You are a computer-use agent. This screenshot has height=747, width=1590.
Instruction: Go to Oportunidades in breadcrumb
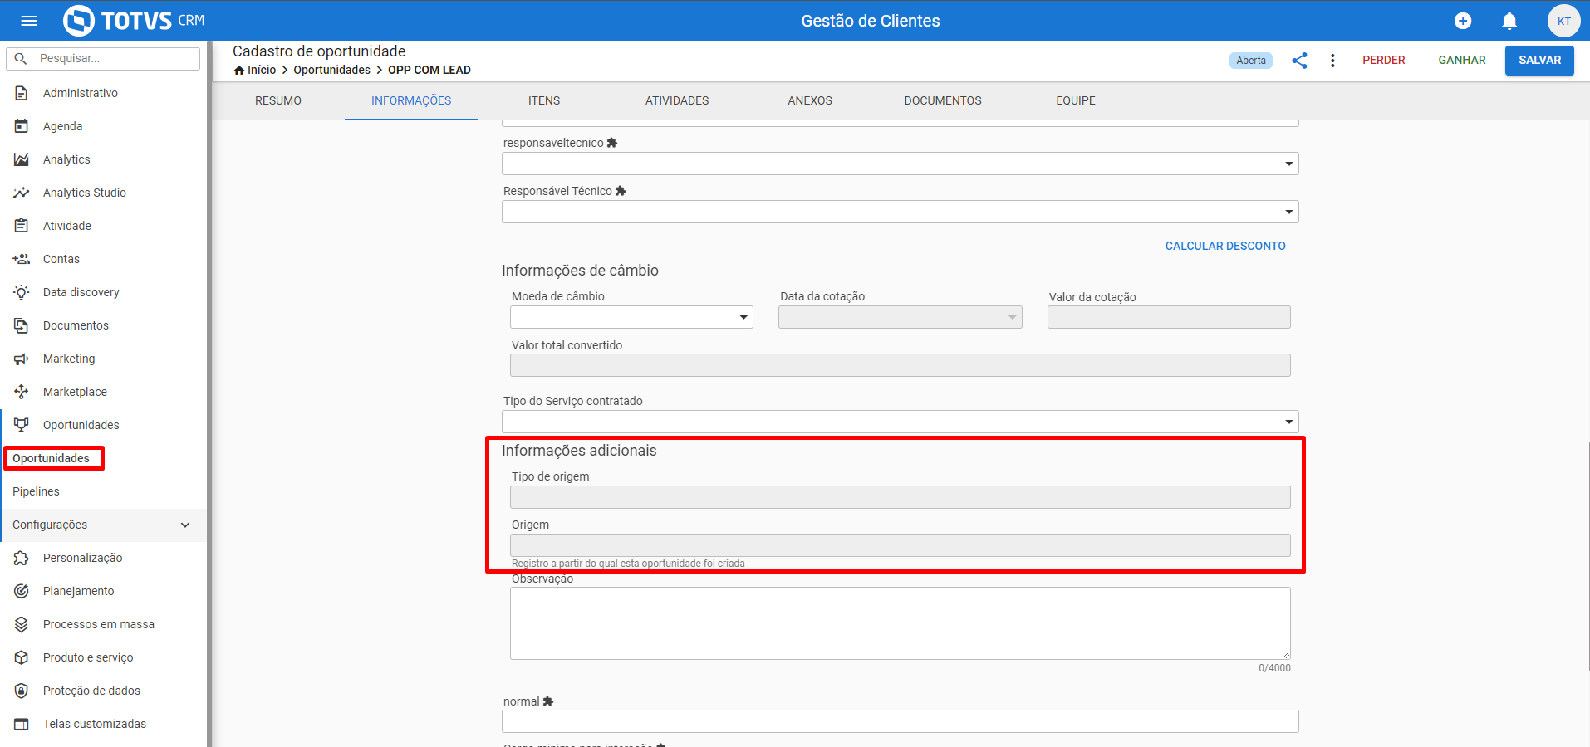332,70
